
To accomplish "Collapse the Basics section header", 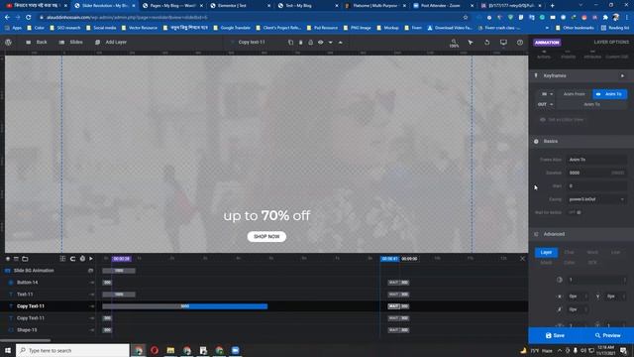I will 581,141.
